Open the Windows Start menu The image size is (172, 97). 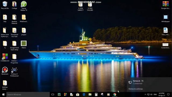pyautogui.click(x=3, y=95)
